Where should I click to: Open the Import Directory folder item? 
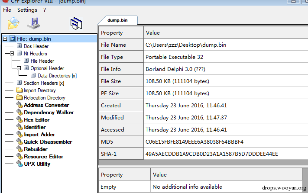tap(40, 90)
